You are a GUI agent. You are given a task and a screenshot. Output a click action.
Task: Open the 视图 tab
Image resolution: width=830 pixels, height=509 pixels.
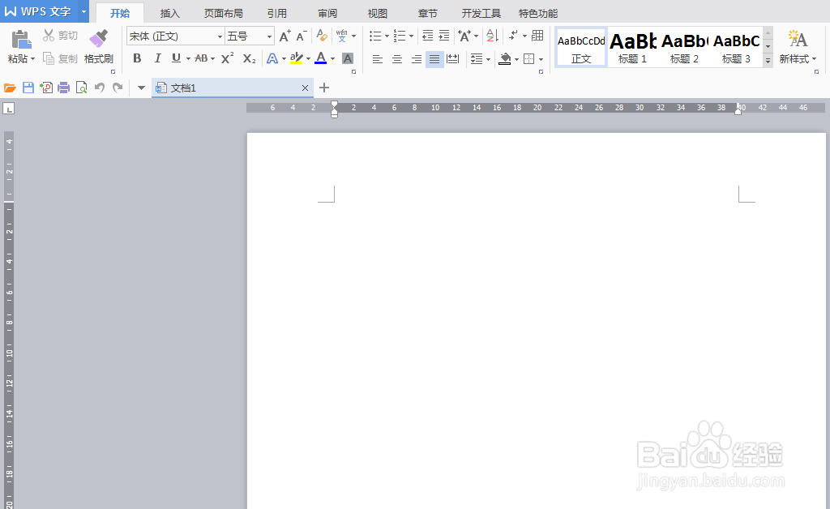click(378, 13)
